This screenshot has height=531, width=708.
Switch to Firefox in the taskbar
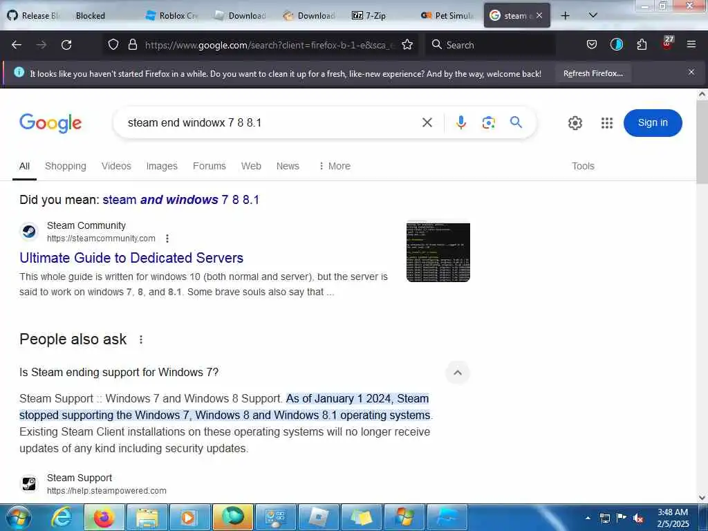[104, 517]
